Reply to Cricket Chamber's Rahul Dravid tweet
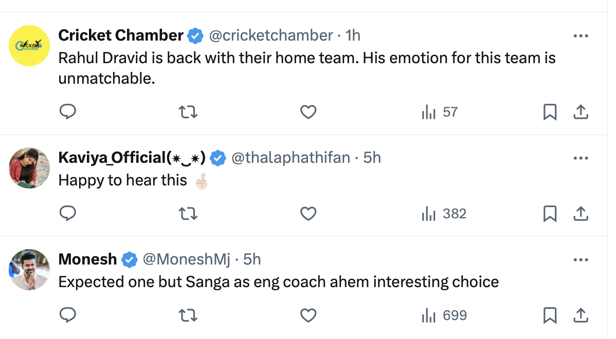 tap(68, 112)
